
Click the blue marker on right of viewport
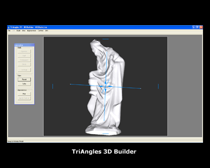[158, 86]
